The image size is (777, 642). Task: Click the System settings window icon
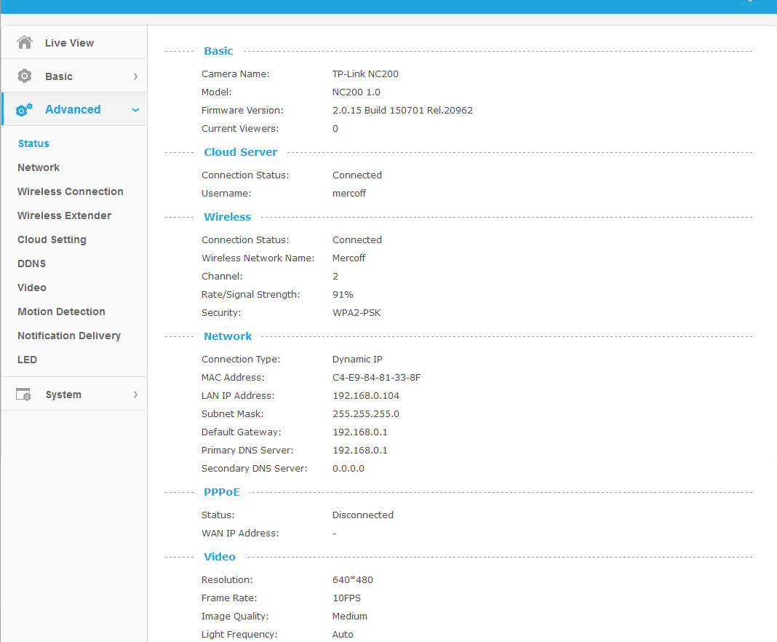tap(23, 395)
